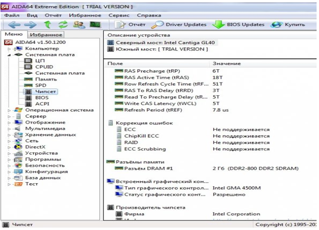The height and width of the screenshot is (230, 319).
Task: Select the Фирма row
Action: point(210,214)
